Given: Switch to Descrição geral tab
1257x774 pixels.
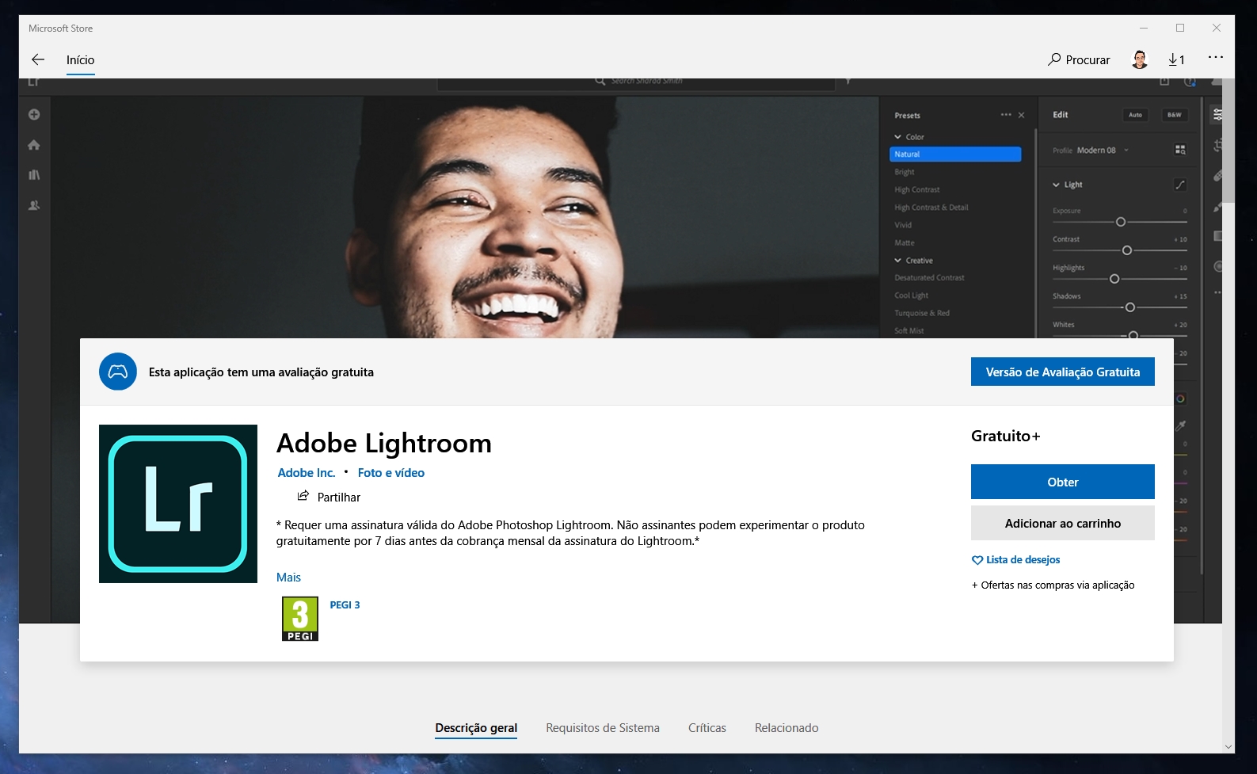Looking at the screenshot, I should pos(476,728).
